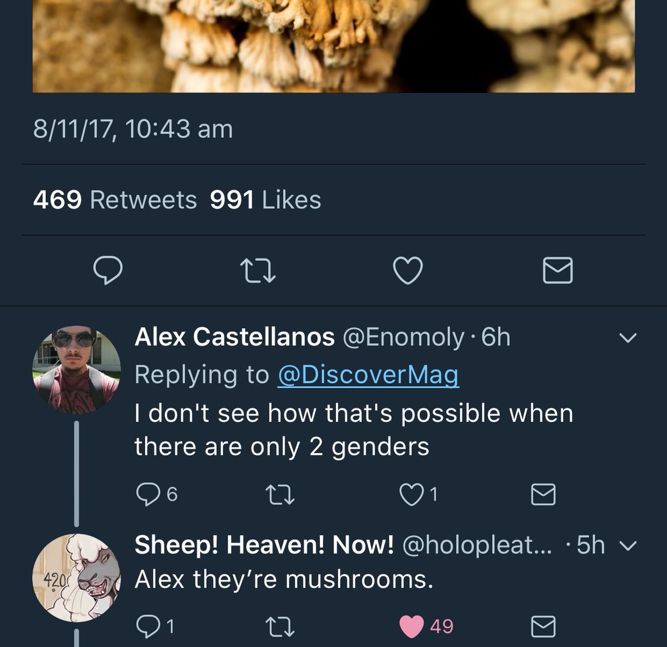This screenshot has height=647, width=667.
Task: Reply to Sheep! Heaven! Now! tweet
Action: click(148, 626)
